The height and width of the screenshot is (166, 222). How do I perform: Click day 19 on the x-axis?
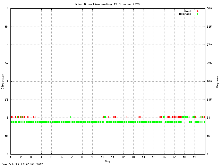click(x=195, y=158)
